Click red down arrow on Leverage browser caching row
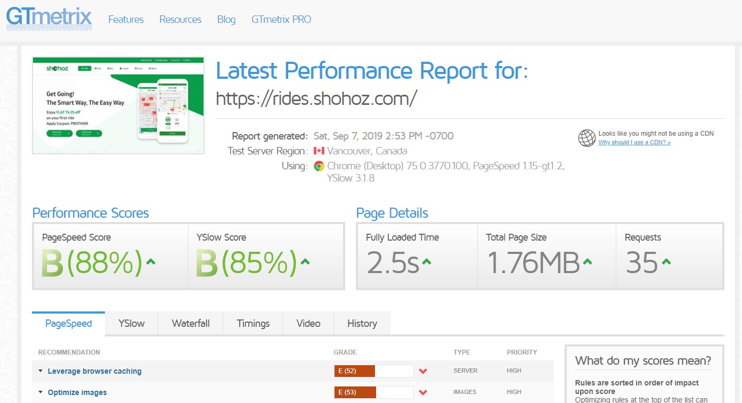 423,371
